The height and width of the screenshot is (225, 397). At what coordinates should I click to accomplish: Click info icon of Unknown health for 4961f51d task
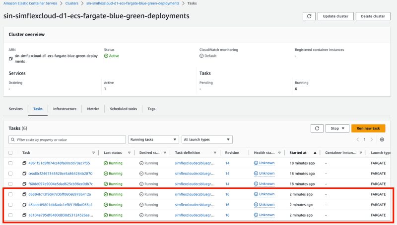256,163
